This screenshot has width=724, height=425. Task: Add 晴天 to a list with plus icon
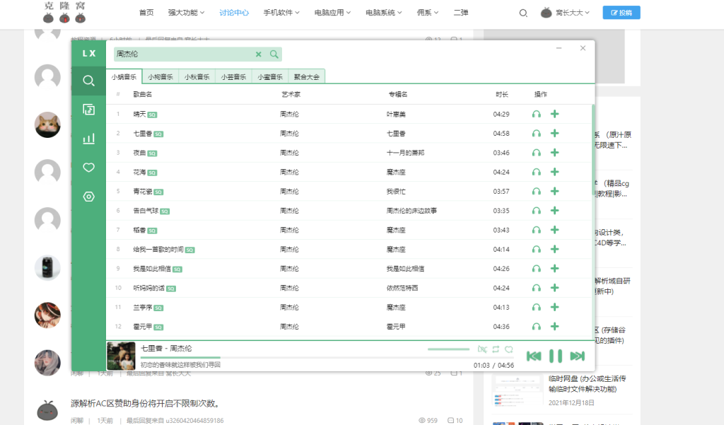click(554, 114)
